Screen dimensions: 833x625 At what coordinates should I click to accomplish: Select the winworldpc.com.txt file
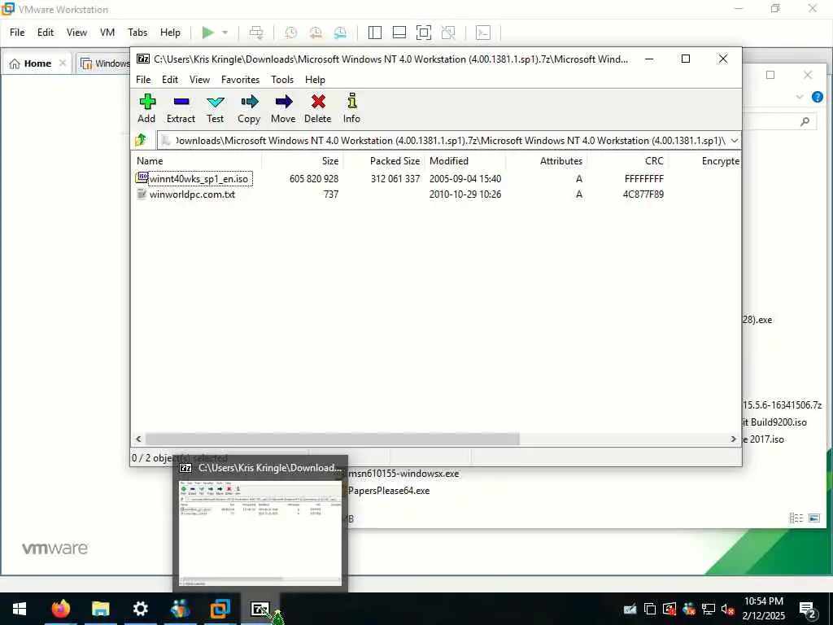pyautogui.click(x=192, y=194)
